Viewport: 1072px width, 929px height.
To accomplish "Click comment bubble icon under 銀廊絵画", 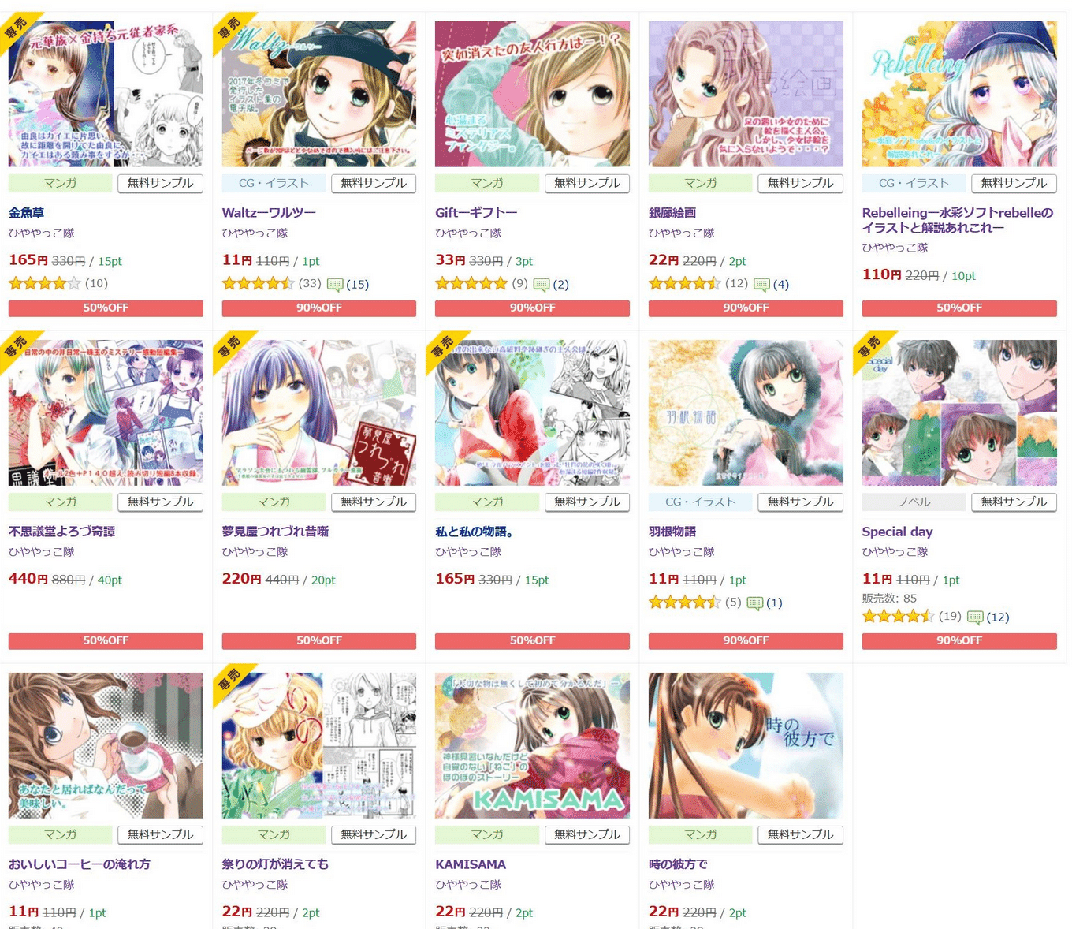I will coord(761,284).
